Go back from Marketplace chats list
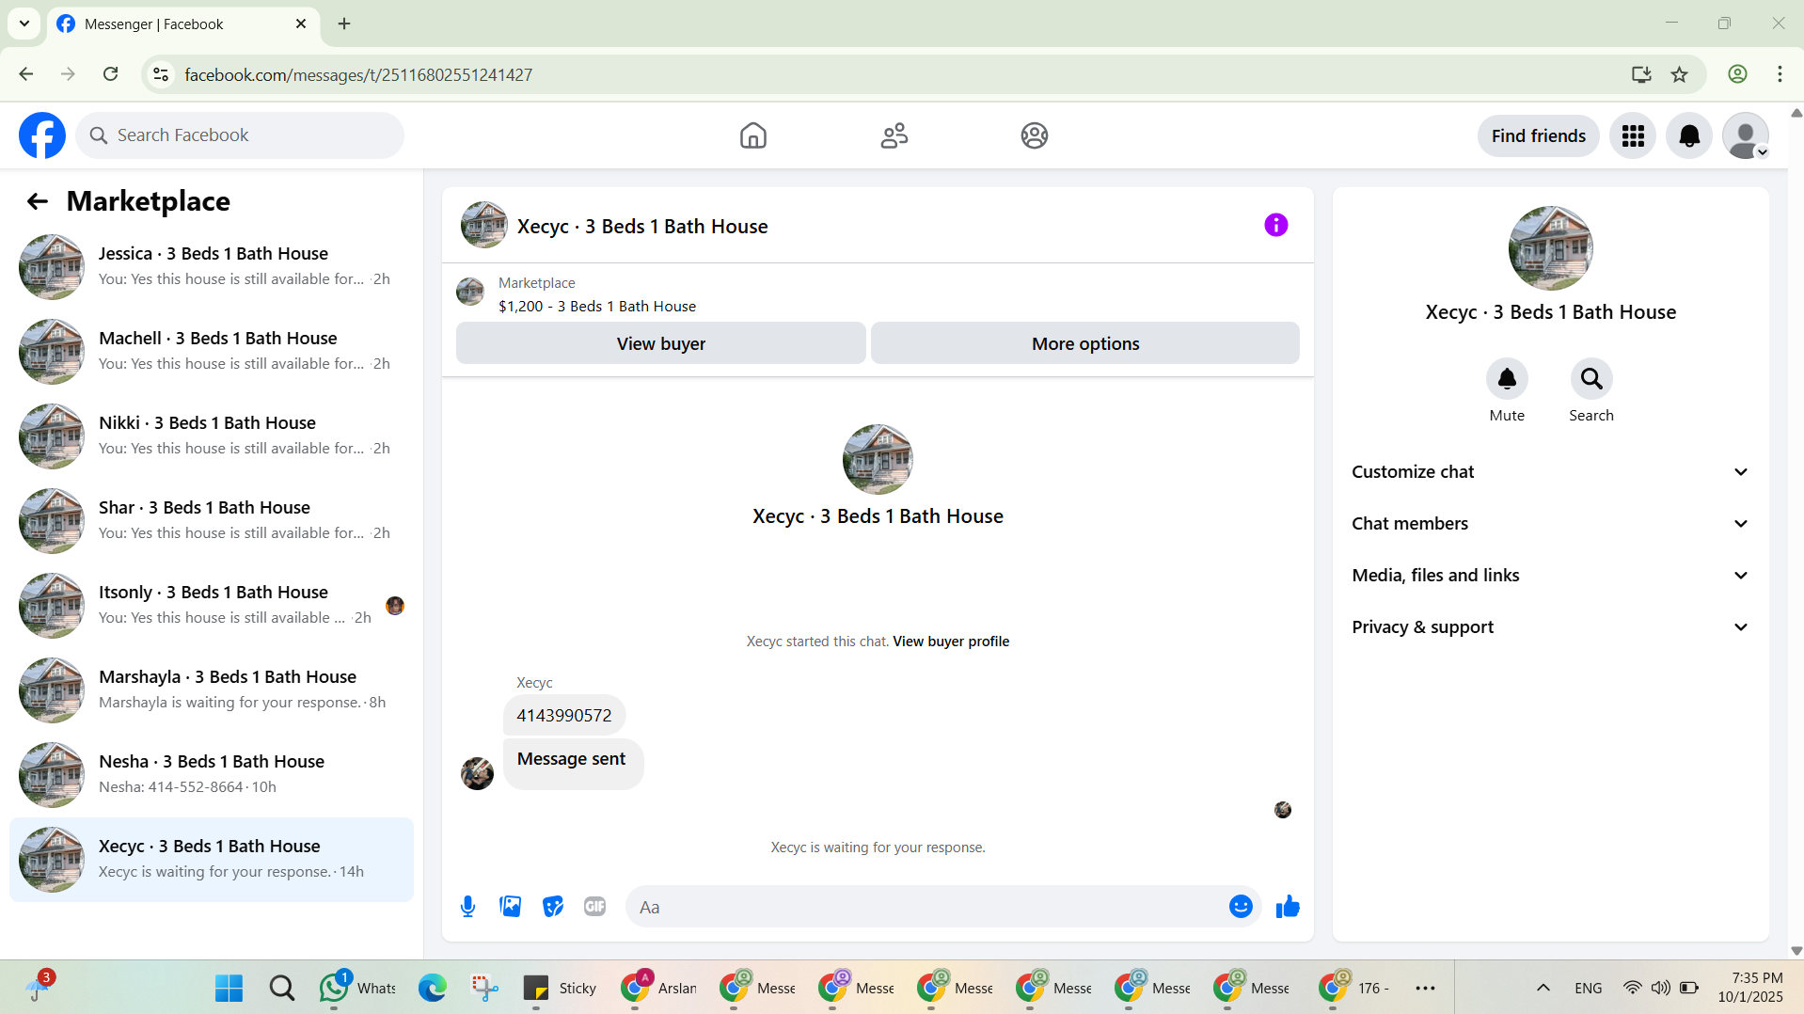Image resolution: width=1804 pixels, height=1014 pixels. 38,201
